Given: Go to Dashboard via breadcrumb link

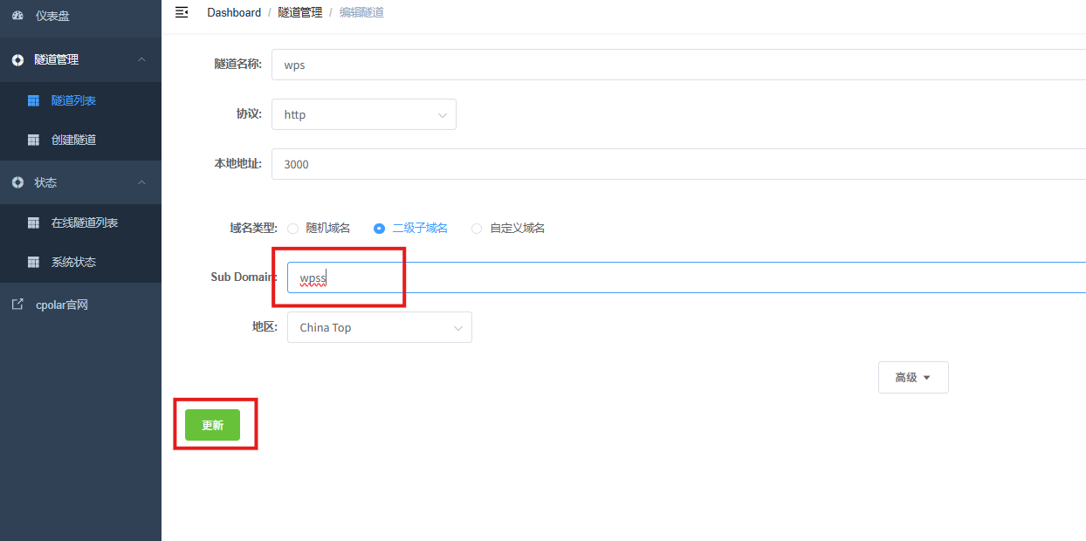Looking at the screenshot, I should tap(234, 12).
